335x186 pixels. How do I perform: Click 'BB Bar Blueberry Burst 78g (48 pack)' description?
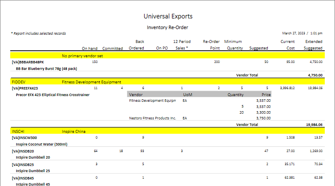(46, 69)
